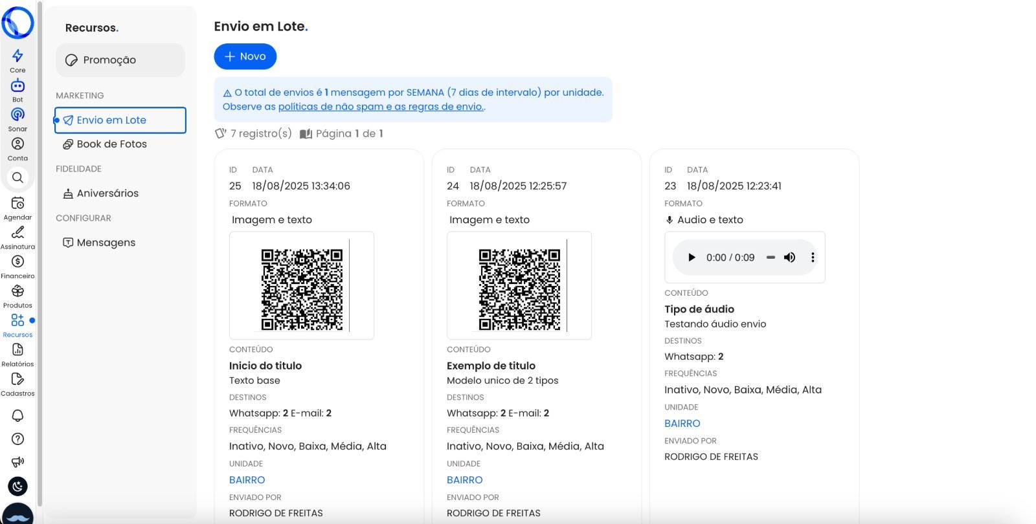Click the Novo button

click(245, 56)
